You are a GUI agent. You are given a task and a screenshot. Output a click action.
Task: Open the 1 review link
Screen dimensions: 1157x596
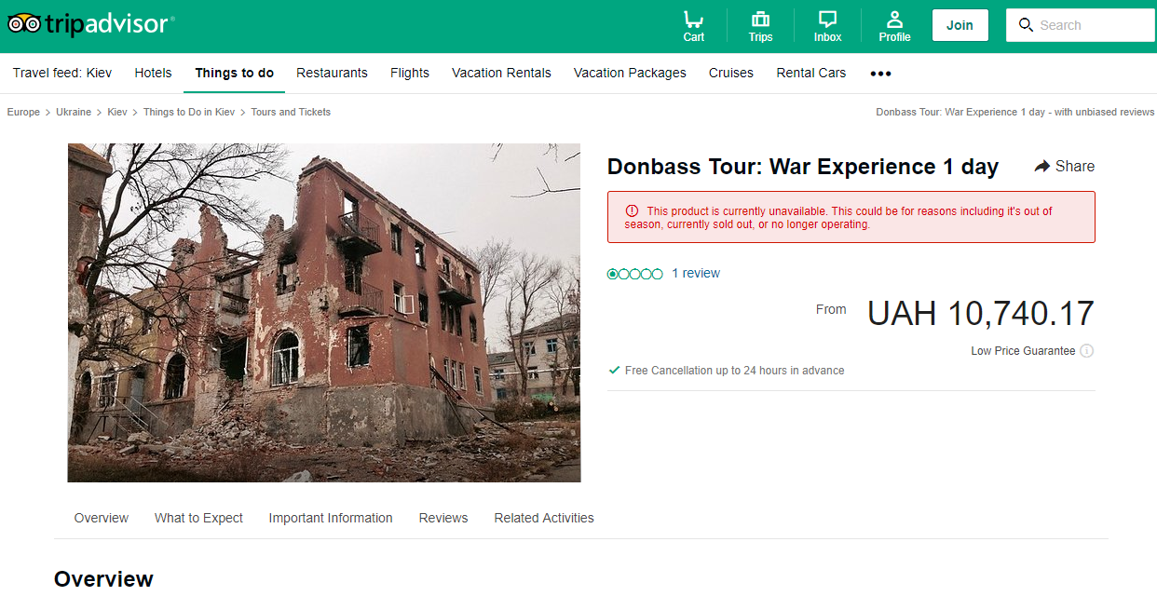pos(696,273)
